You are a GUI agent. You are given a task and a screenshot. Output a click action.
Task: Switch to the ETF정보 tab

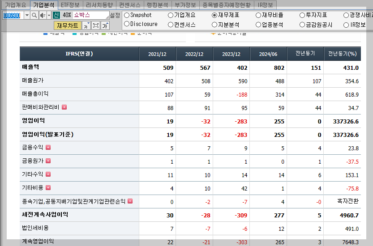pyautogui.click(x=70, y=5)
